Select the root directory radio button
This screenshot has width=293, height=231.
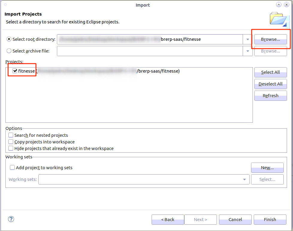click(x=9, y=39)
